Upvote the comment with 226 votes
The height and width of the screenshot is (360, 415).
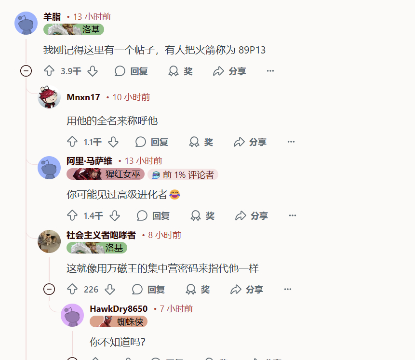[x=72, y=289]
